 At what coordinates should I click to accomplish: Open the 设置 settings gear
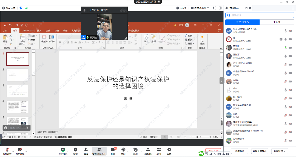(x=169, y=150)
